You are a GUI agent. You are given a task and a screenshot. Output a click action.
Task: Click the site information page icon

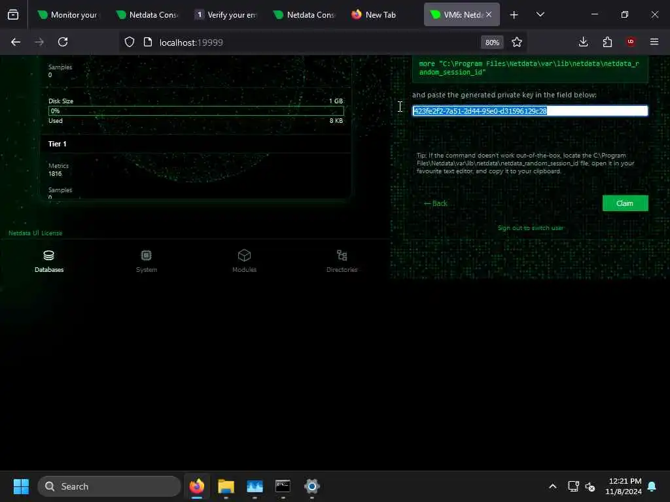(x=148, y=42)
